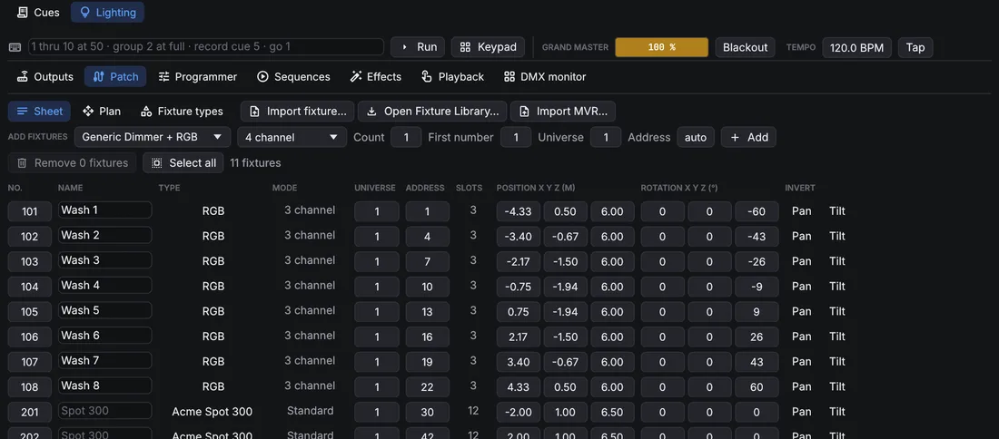
Task: Switch to the Plan view
Action: click(102, 112)
